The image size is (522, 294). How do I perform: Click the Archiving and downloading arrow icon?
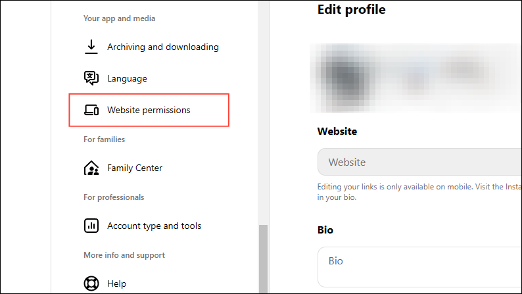[91, 47]
